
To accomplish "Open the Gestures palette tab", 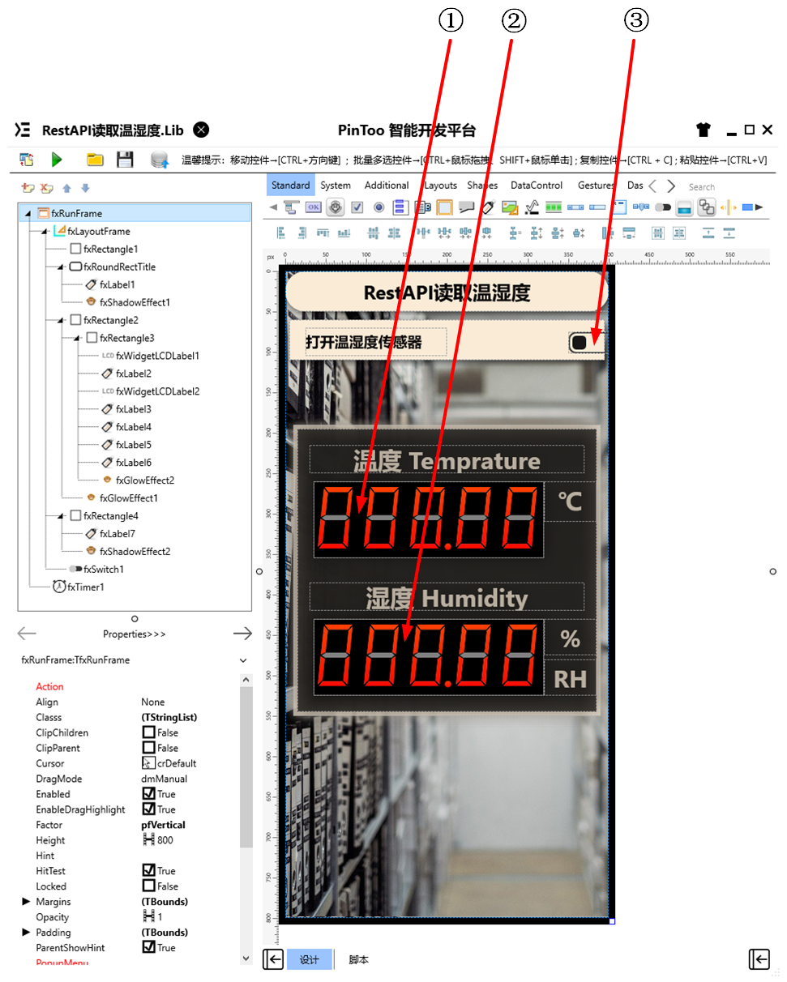I will [597, 186].
